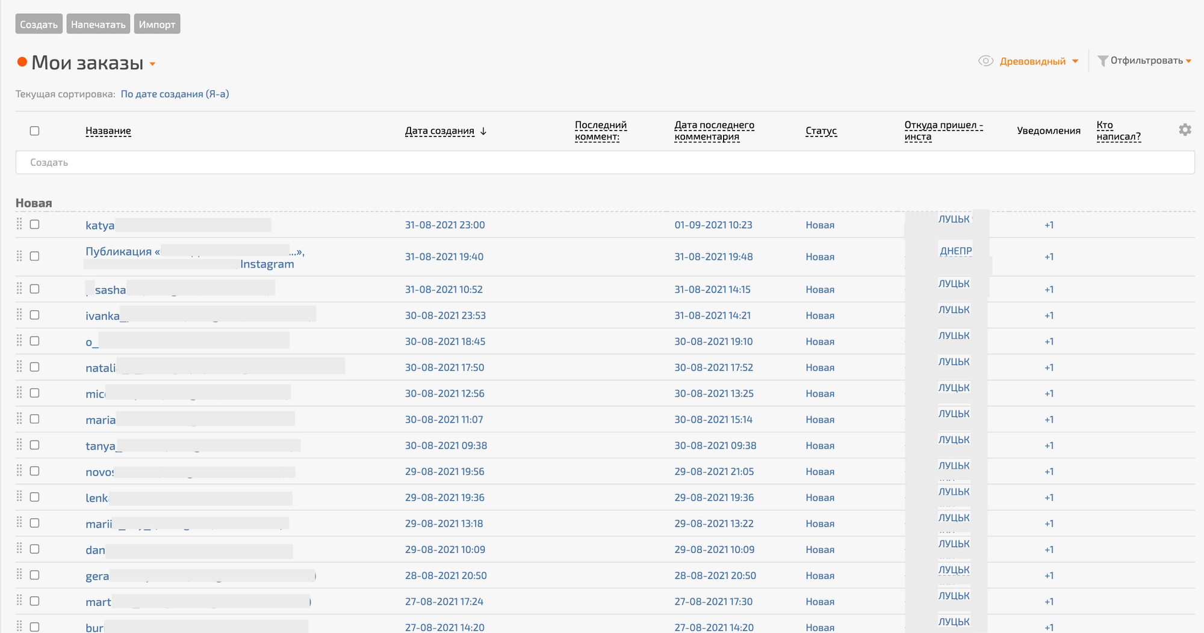Sort by the Статус column header
This screenshot has width=1204, height=633.
[x=821, y=131]
